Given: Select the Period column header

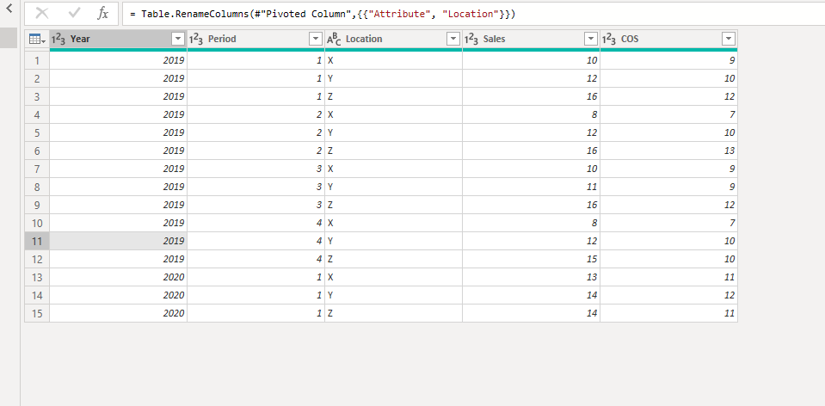Looking at the screenshot, I should tap(256, 39).
